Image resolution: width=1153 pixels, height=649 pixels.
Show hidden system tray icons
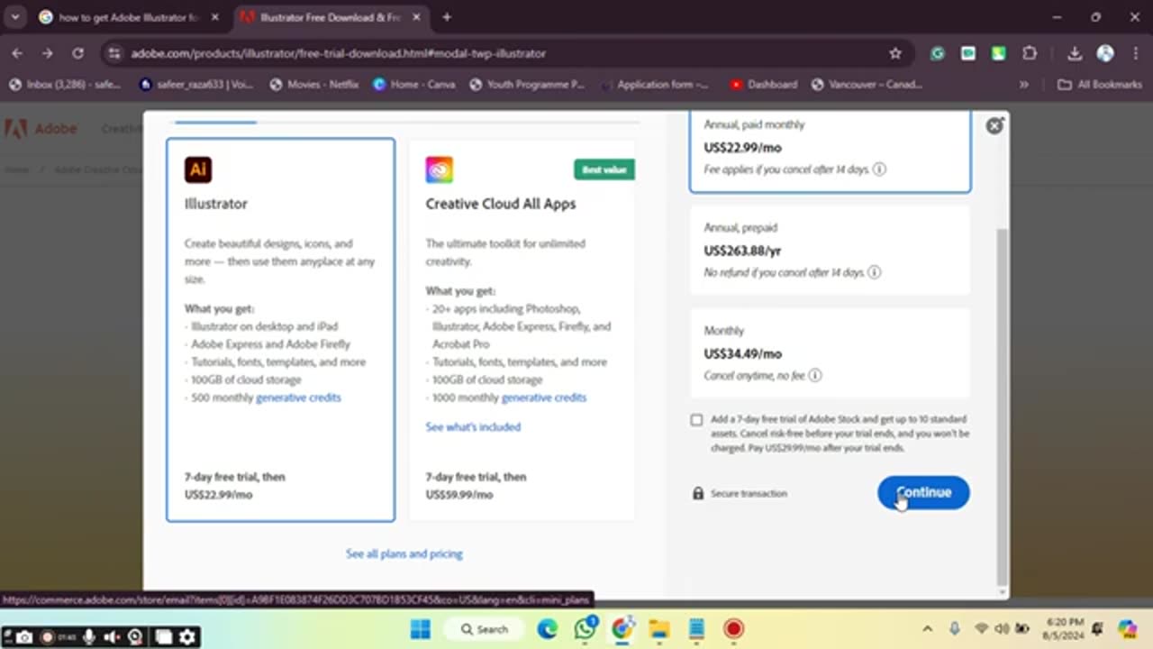pyautogui.click(x=927, y=628)
